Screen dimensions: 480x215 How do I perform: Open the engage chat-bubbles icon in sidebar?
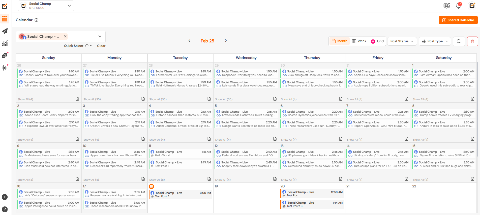tap(5, 55)
